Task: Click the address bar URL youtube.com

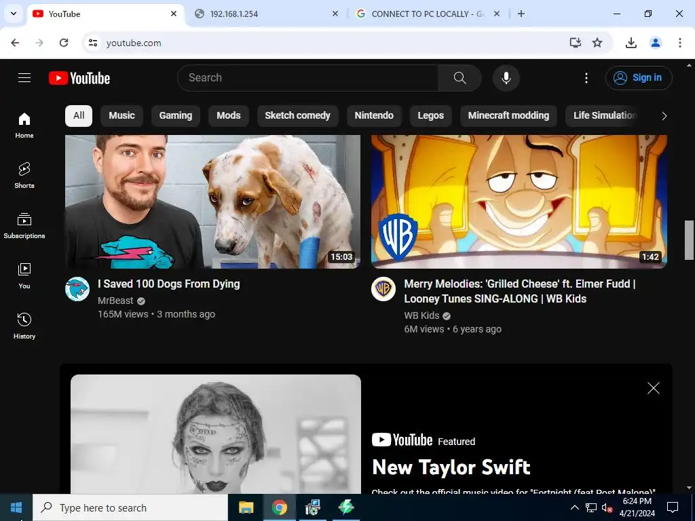Action: 134,43
